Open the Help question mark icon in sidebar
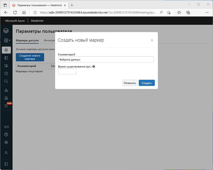The image size is (213, 170). click(6, 135)
